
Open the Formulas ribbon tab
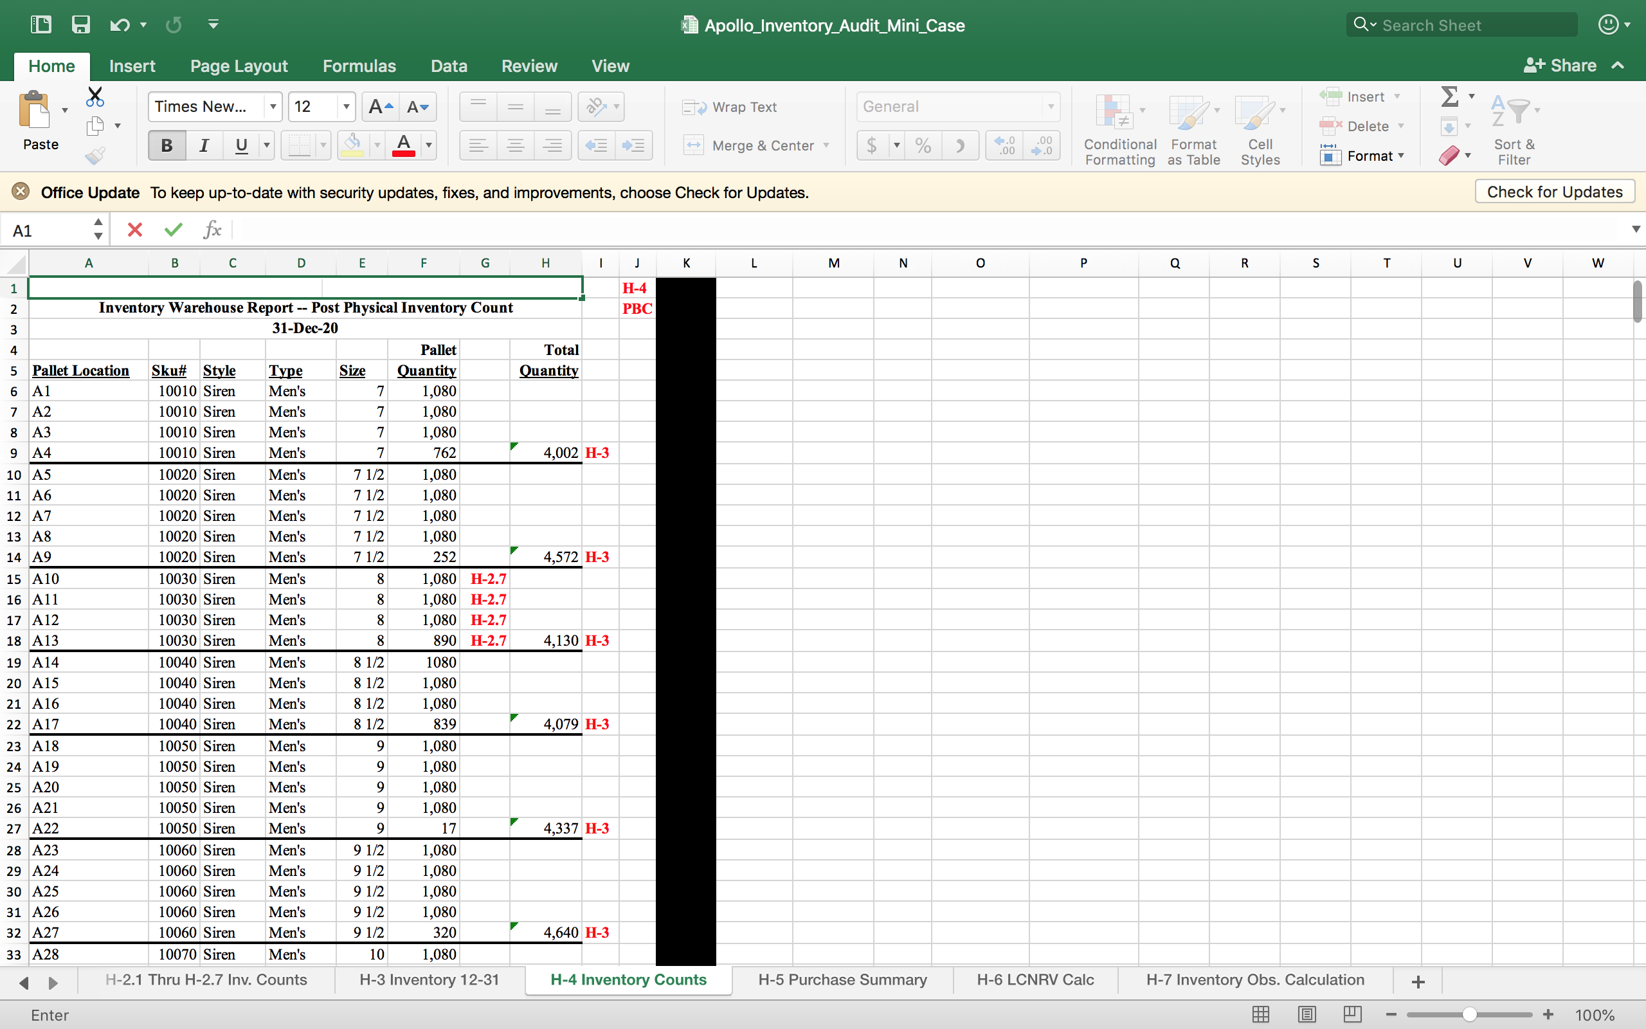pos(358,66)
